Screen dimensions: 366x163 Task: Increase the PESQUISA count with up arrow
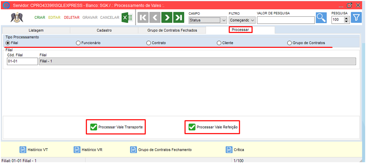coord(346,18)
